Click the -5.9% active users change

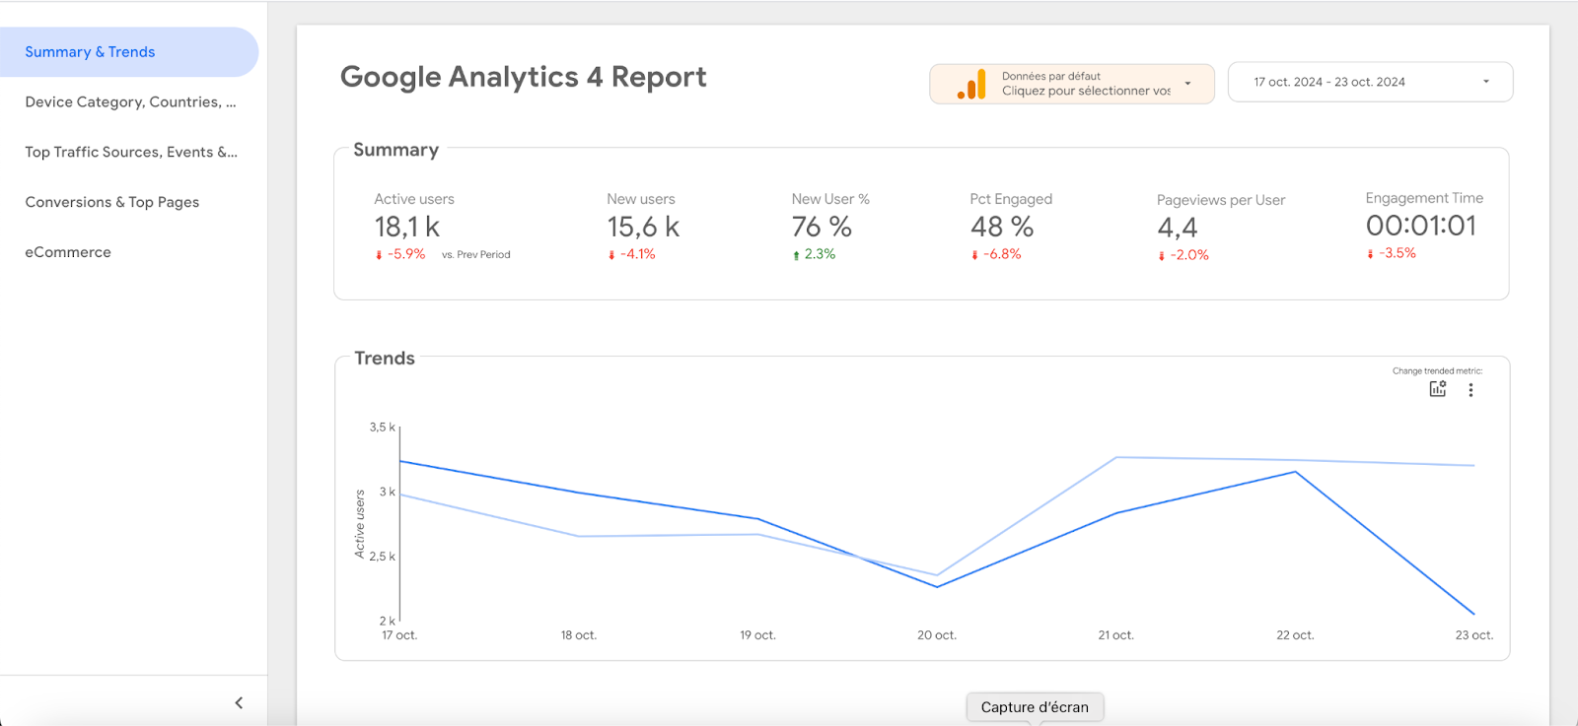(400, 254)
